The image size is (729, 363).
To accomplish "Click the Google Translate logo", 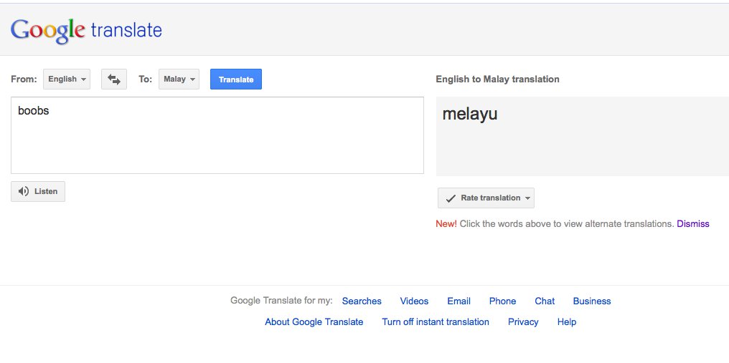I will (x=86, y=31).
